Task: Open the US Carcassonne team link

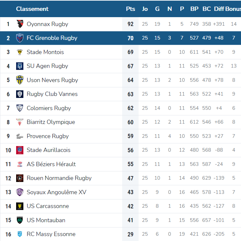Action: click(x=48, y=206)
